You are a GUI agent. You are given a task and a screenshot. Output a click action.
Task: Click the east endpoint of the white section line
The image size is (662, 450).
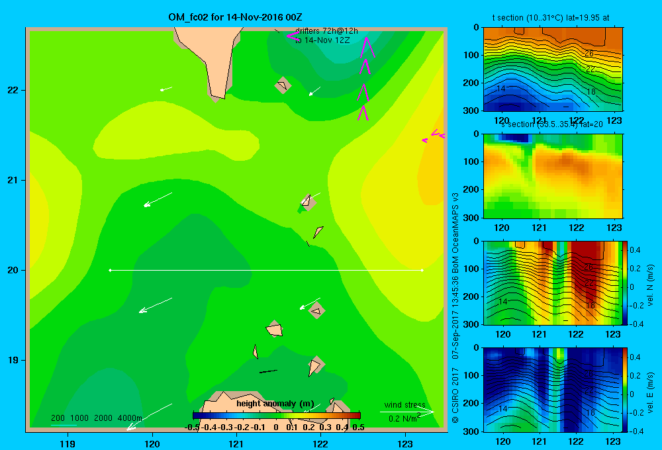pos(422,270)
